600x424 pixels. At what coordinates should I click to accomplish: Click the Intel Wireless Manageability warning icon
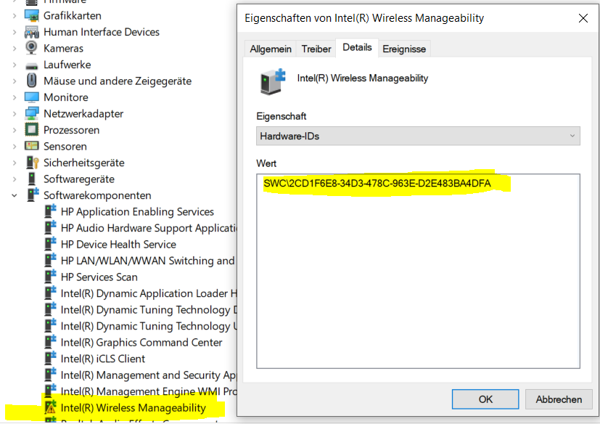(50, 408)
